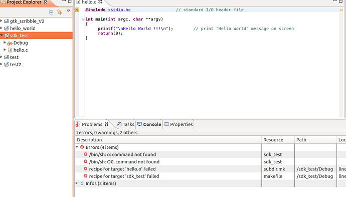346x197 pixels.
Task: Expand hello_world project
Action: [x=2, y=28]
